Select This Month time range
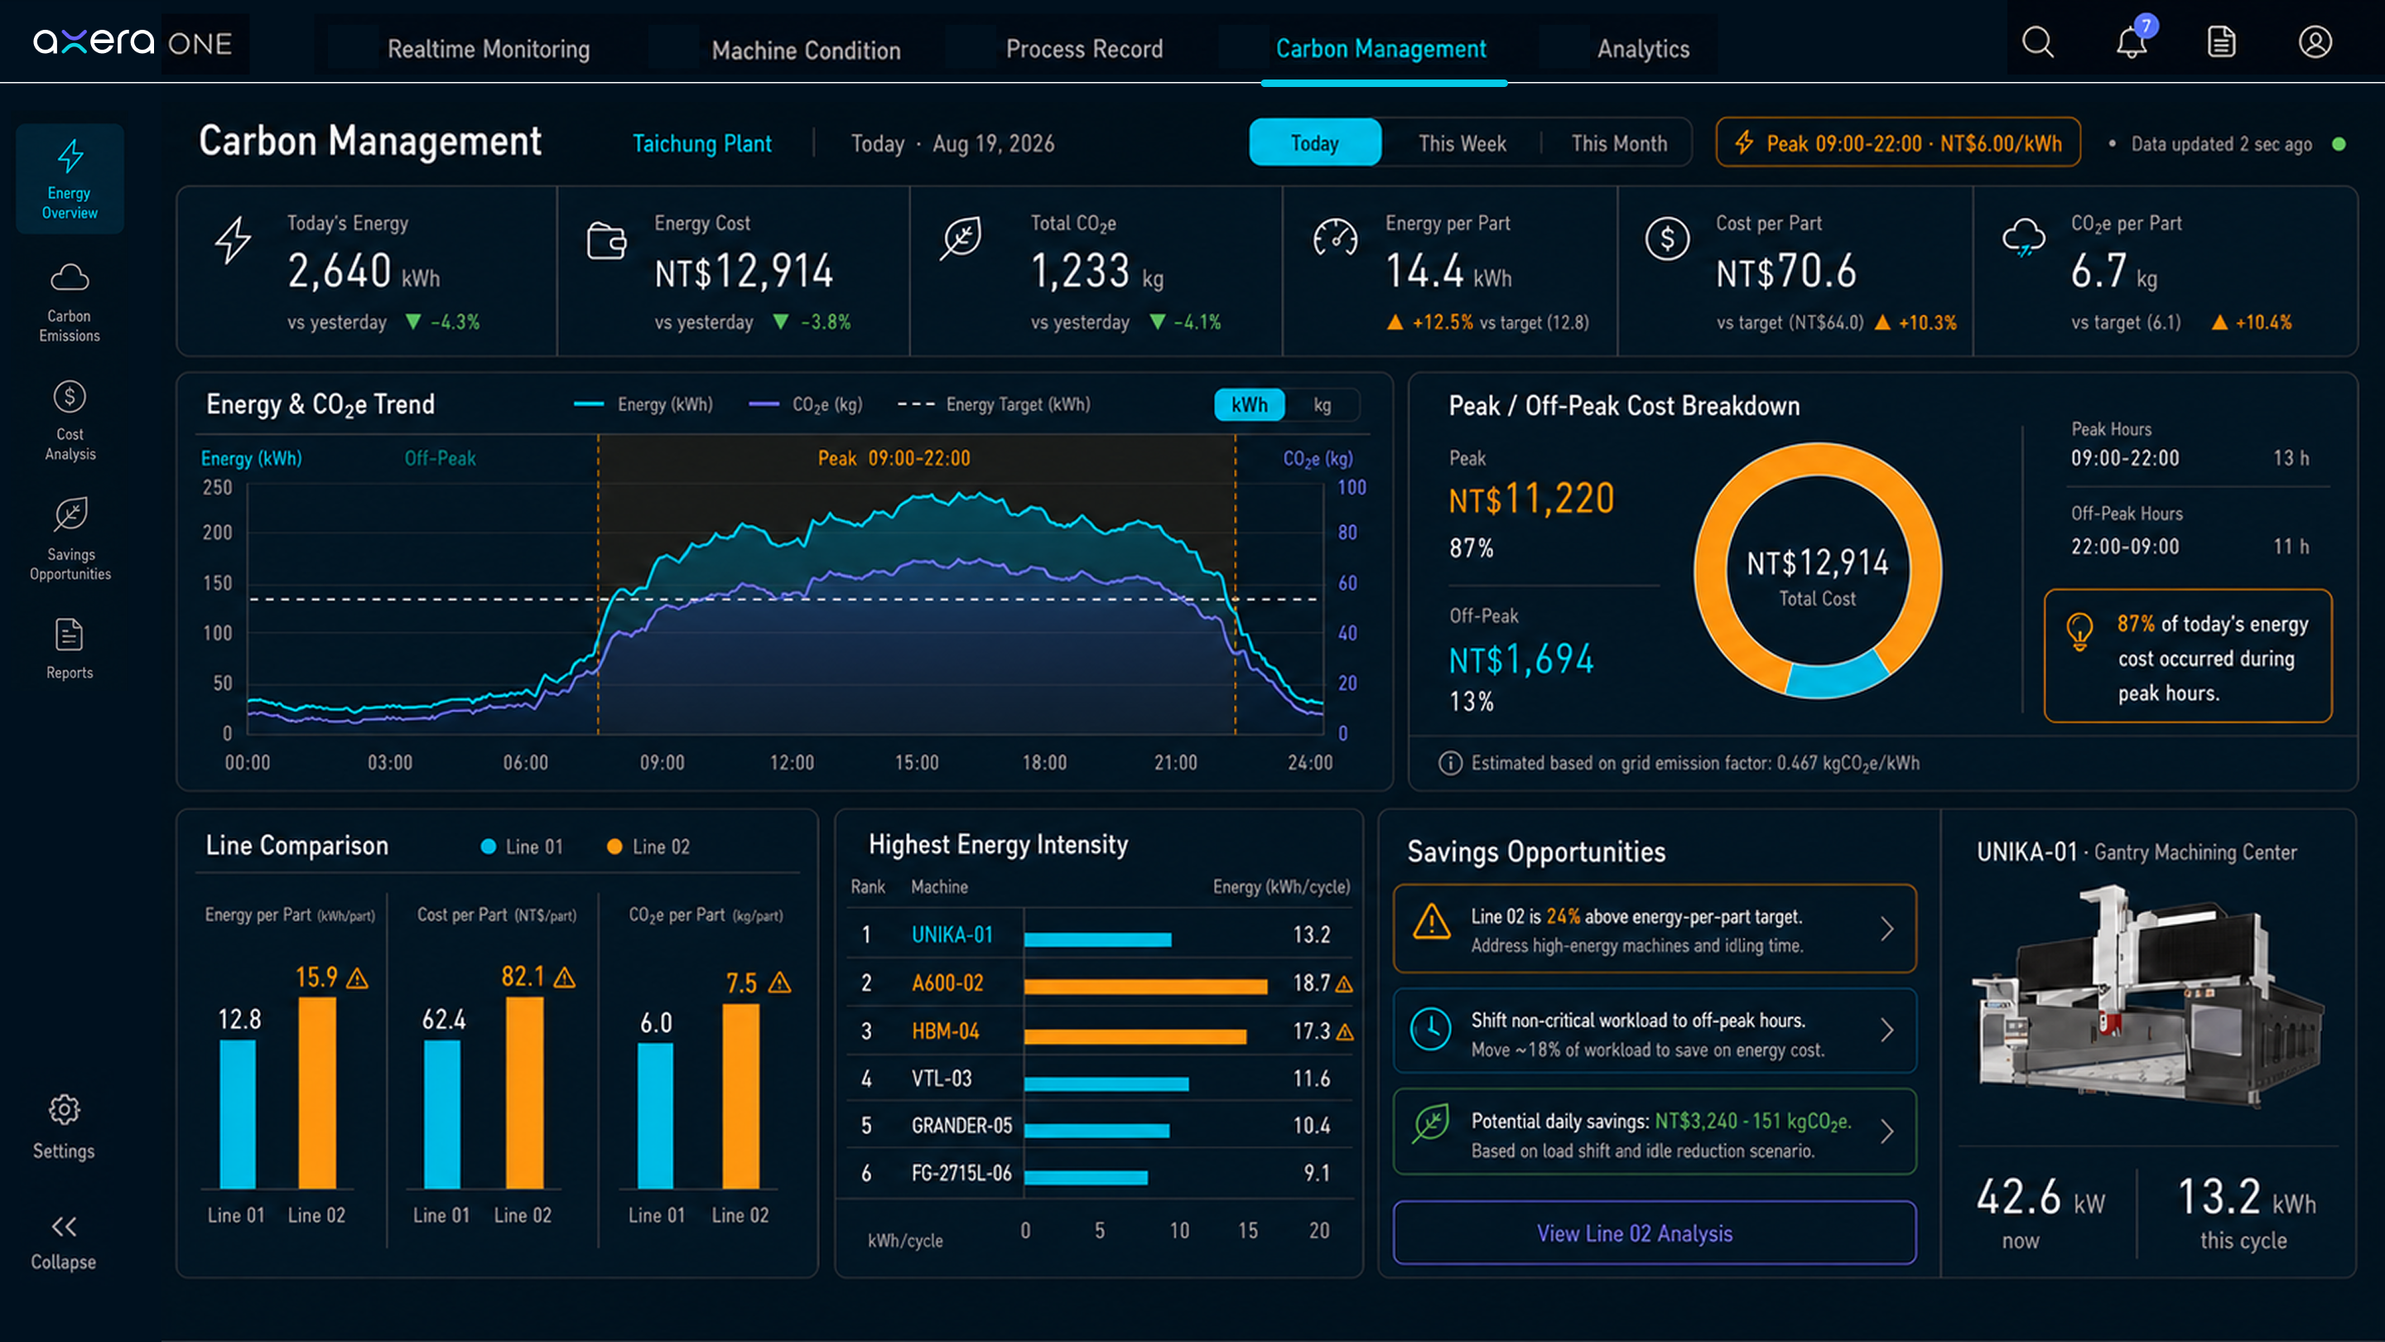The image size is (2385, 1342). [1618, 143]
